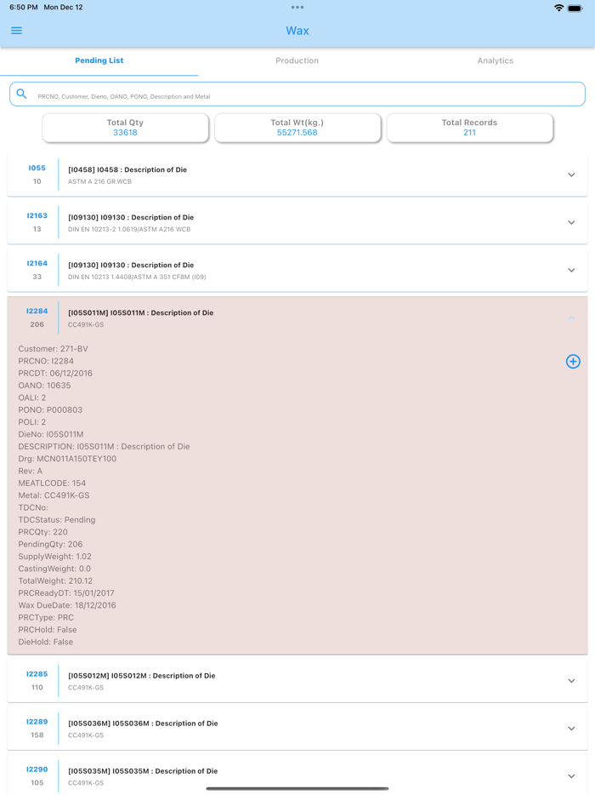Tap the Total Qty summary card
The height and width of the screenshot is (795, 595).
pyautogui.click(x=126, y=128)
